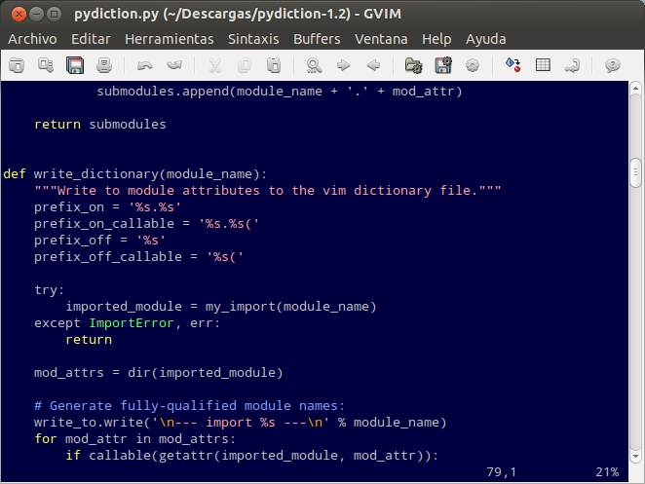Image resolution: width=645 pixels, height=484 pixels.
Task: Click the Jump to tag icon
Action: coord(572,65)
